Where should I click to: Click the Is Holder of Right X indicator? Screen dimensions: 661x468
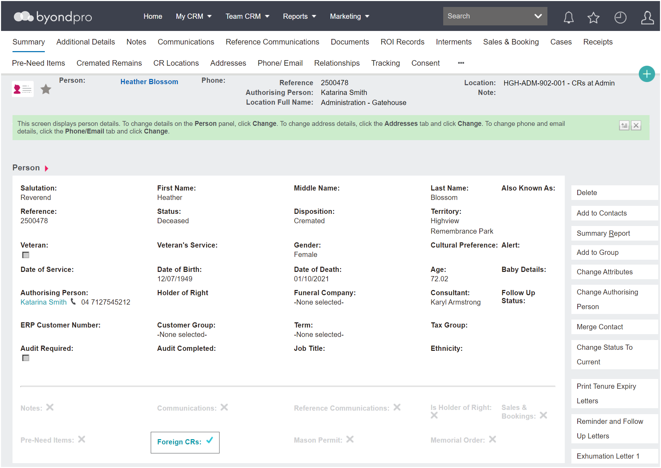point(434,415)
